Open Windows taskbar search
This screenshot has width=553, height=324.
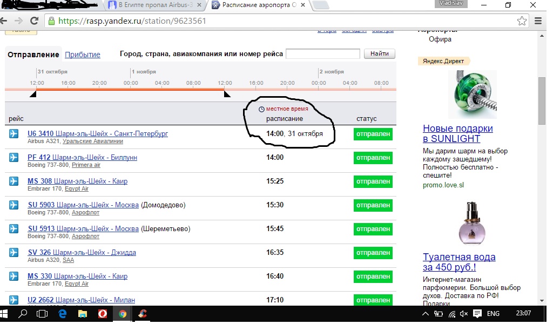click(23, 313)
